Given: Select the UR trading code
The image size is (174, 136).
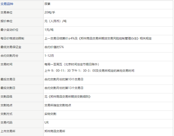Looking at the screenshot, I should [46, 122].
